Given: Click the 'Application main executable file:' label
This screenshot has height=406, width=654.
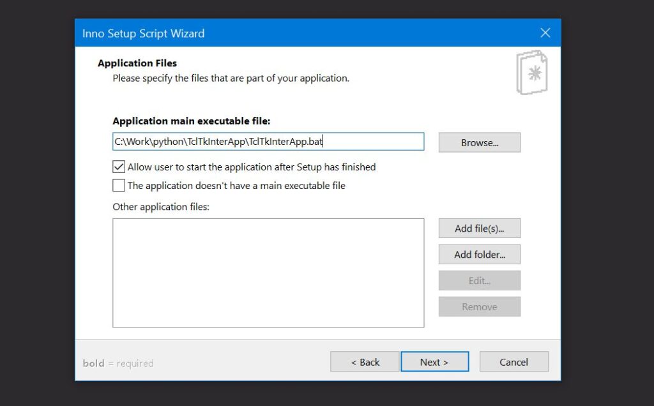Looking at the screenshot, I should (x=192, y=121).
